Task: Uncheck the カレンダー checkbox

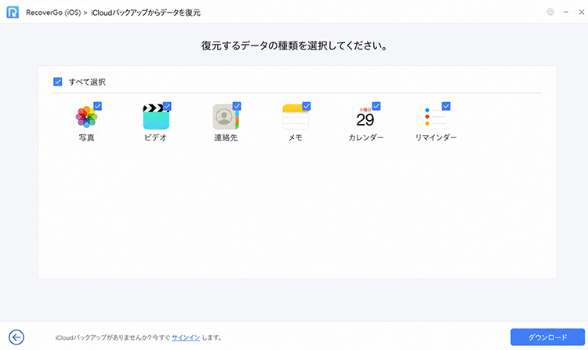Action: tap(376, 106)
